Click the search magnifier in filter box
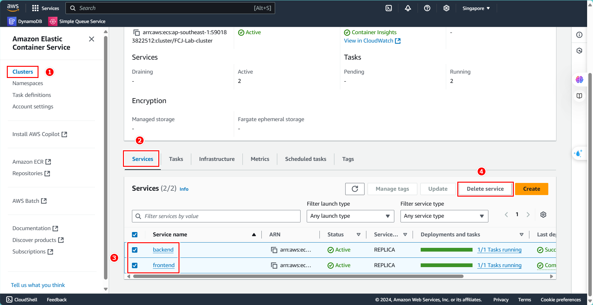The image size is (593, 305). coord(138,216)
